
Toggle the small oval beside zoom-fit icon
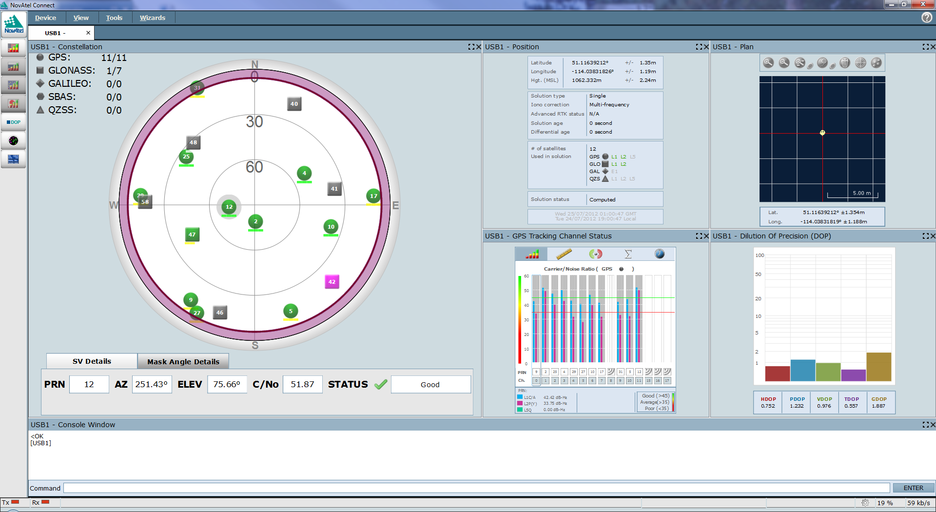(810, 66)
